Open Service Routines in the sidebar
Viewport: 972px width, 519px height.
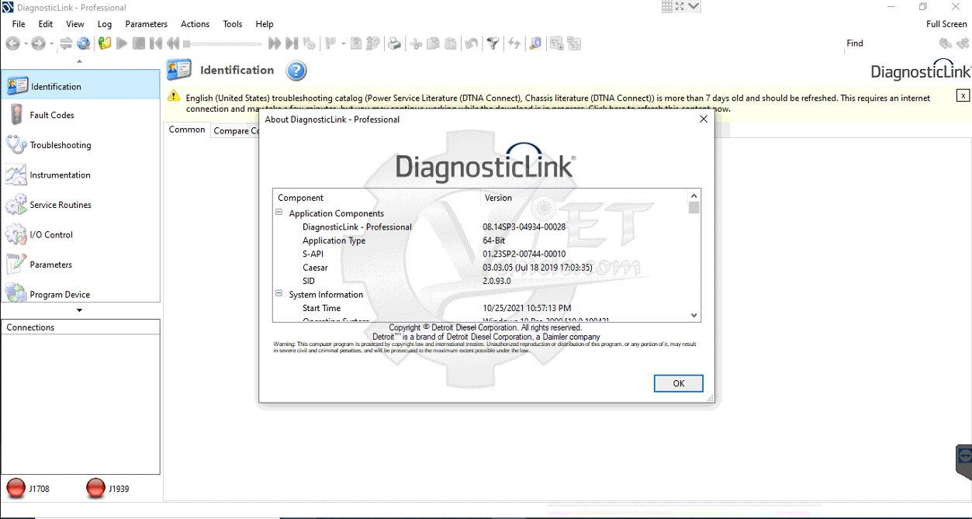pyautogui.click(x=81, y=205)
